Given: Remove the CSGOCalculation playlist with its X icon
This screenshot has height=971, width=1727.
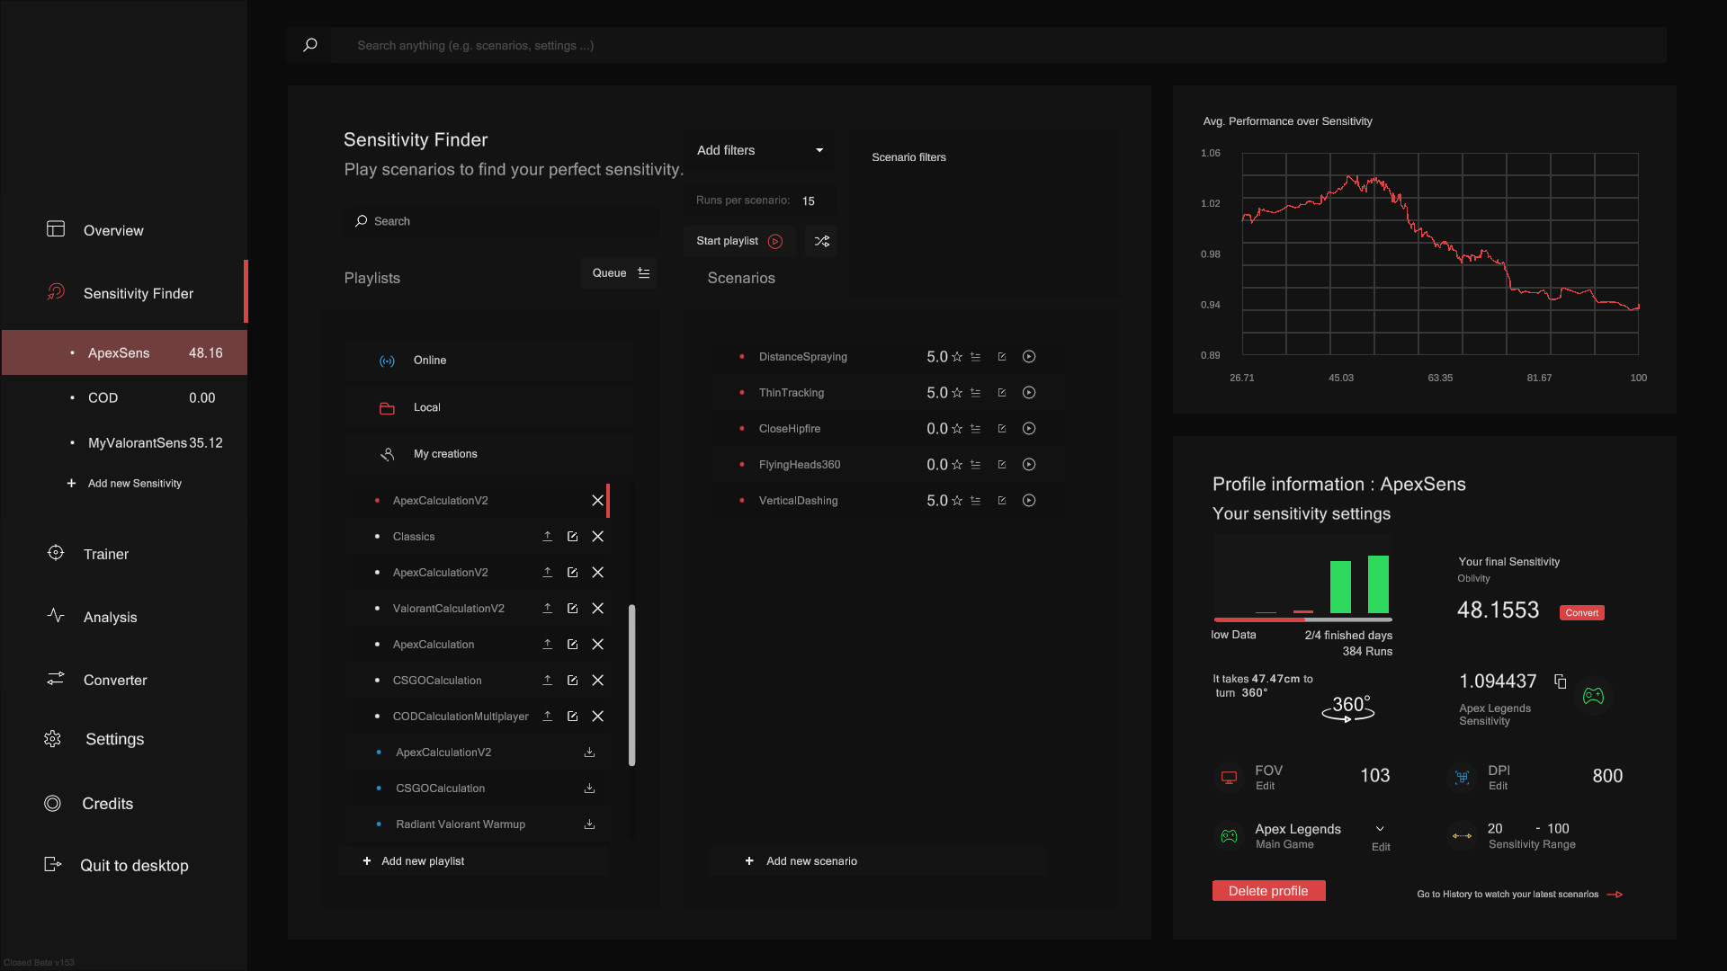Looking at the screenshot, I should pos(597,681).
